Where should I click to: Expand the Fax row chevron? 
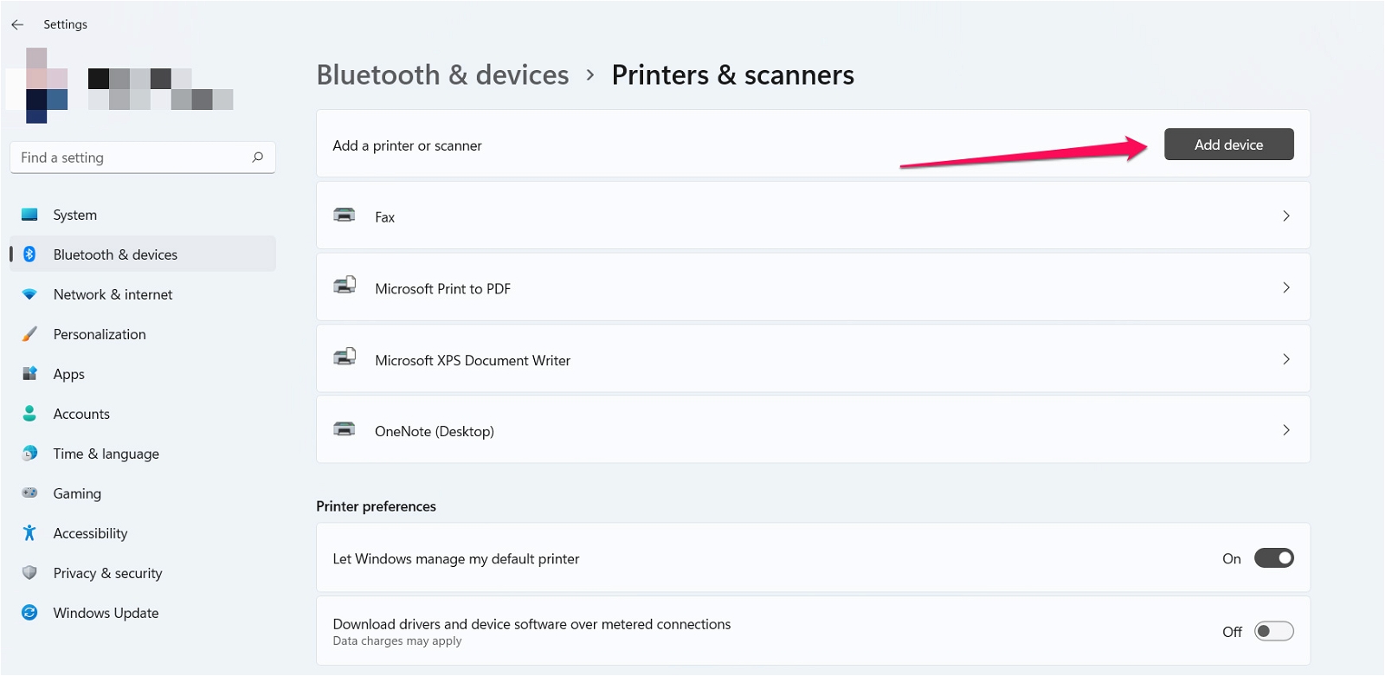tap(1286, 216)
